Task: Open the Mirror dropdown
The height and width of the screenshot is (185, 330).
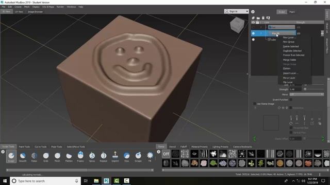Action: [x=307, y=95]
